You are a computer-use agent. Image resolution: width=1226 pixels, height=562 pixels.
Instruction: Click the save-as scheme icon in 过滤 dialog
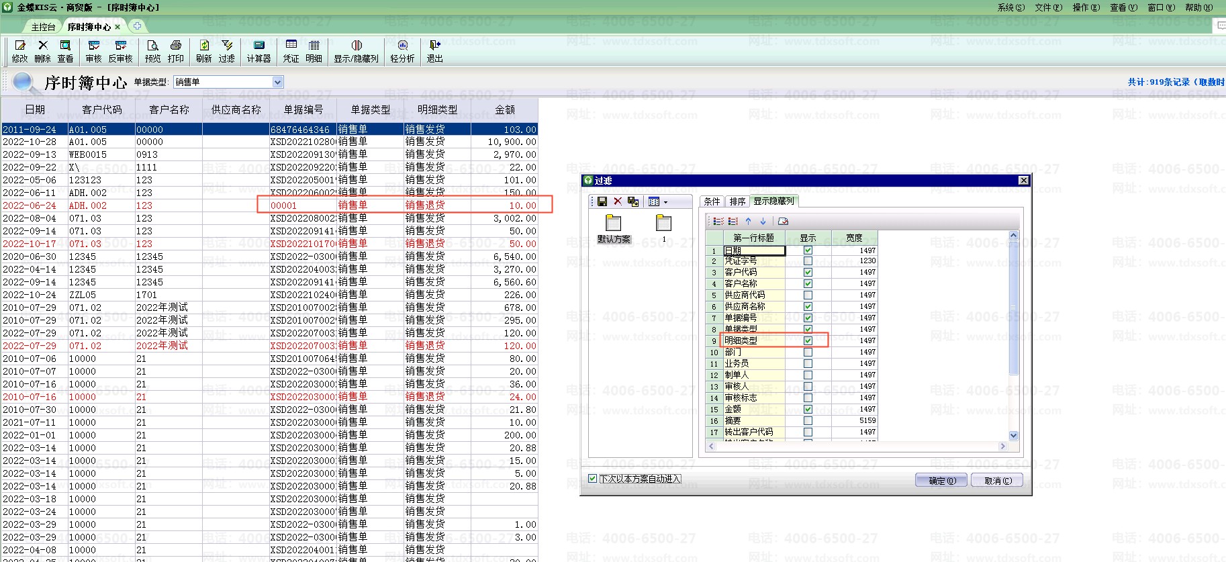coord(633,201)
